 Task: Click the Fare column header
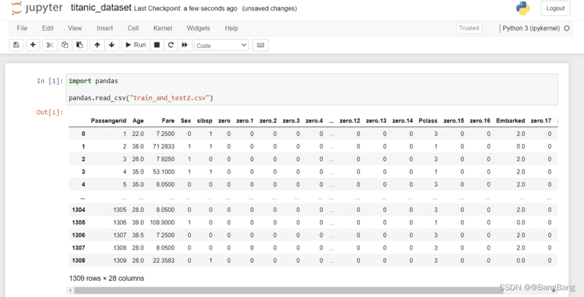click(x=168, y=121)
